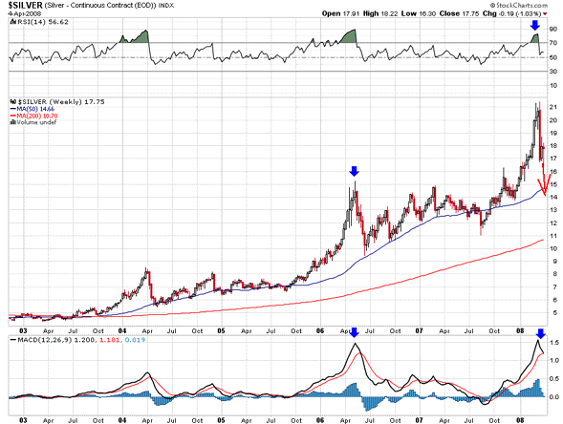Click the 90 level on RSI axis
Image resolution: width=563 pixels, height=424 pixels.
[553, 29]
